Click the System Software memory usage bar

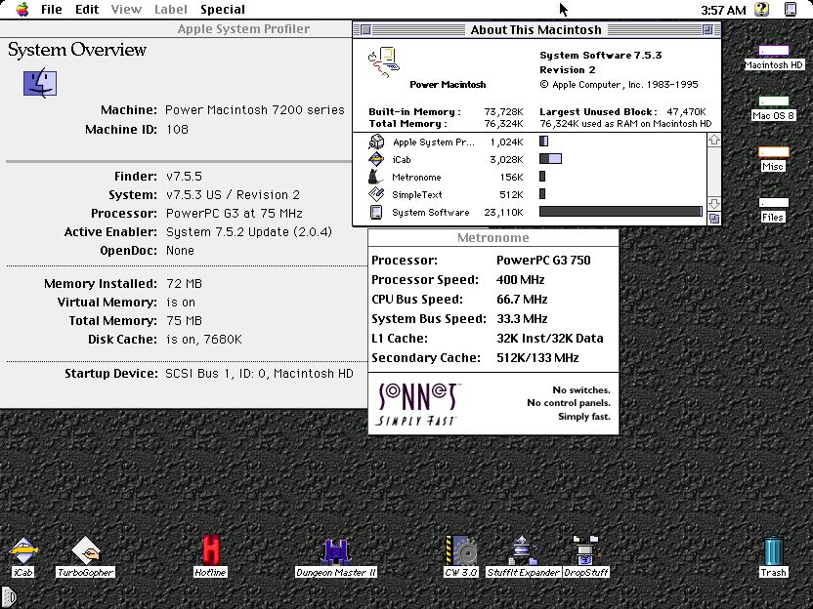620,212
